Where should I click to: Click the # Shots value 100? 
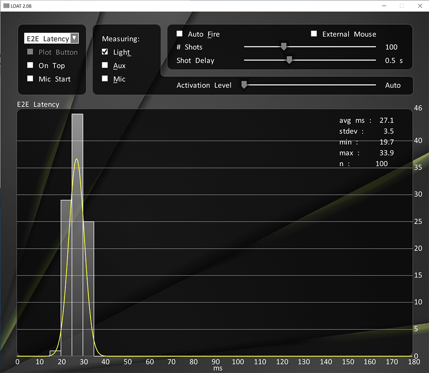[391, 47]
